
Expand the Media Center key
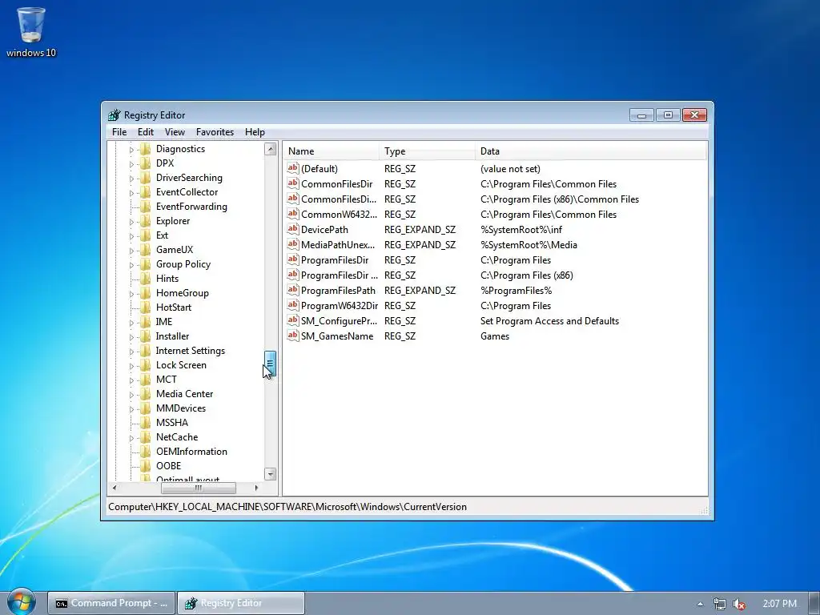(132, 395)
